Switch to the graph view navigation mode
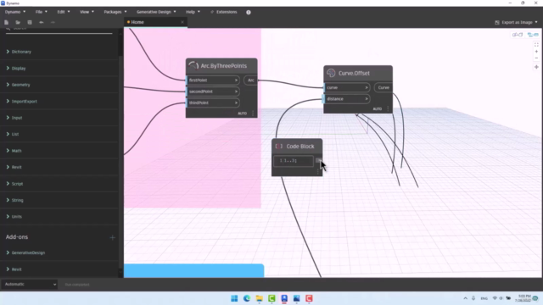The width and height of the screenshot is (543, 305). click(533, 35)
